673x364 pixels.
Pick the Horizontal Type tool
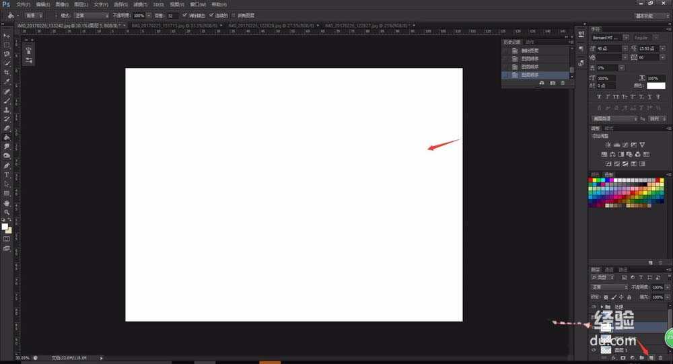7,174
